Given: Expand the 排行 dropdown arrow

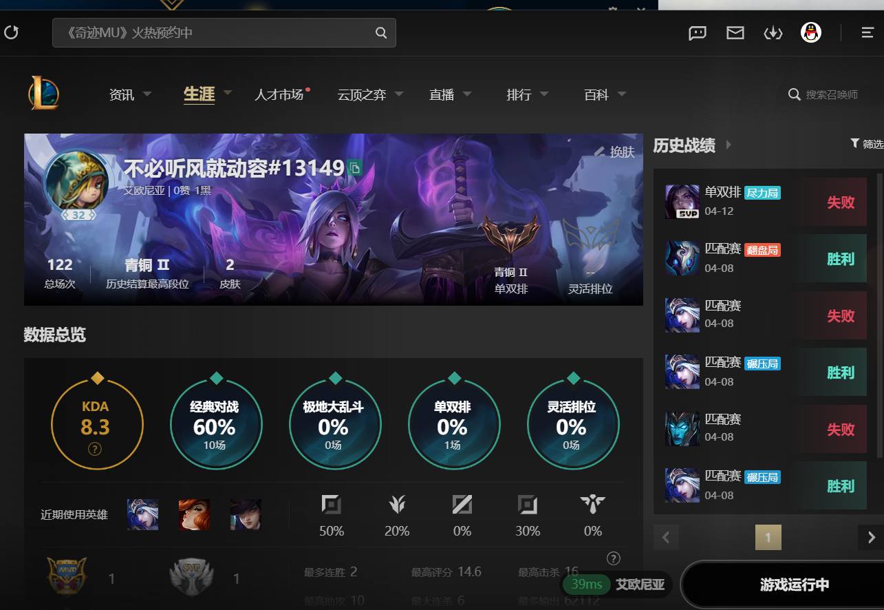Looking at the screenshot, I should pyautogui.click(x=544, y=94).
